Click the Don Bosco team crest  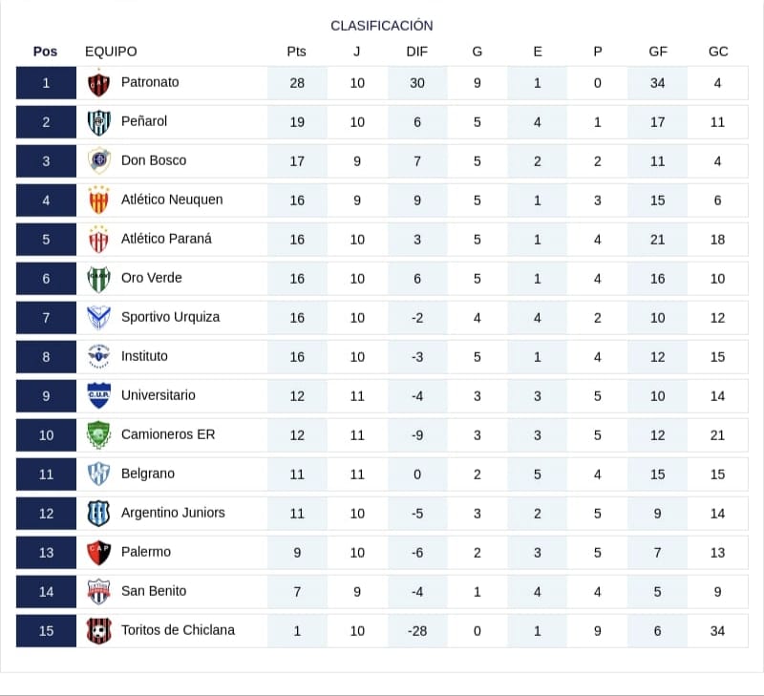pos(99,160)
